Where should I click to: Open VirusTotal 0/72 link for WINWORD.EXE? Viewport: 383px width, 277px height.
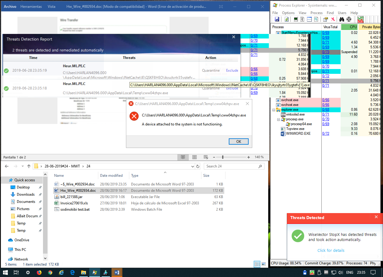tap(326, 134)
